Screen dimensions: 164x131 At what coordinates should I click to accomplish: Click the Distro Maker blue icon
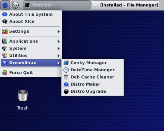coord(66,84)
